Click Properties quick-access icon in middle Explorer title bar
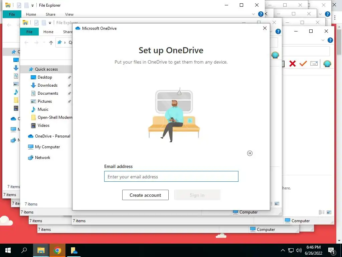 click(36, 23)
